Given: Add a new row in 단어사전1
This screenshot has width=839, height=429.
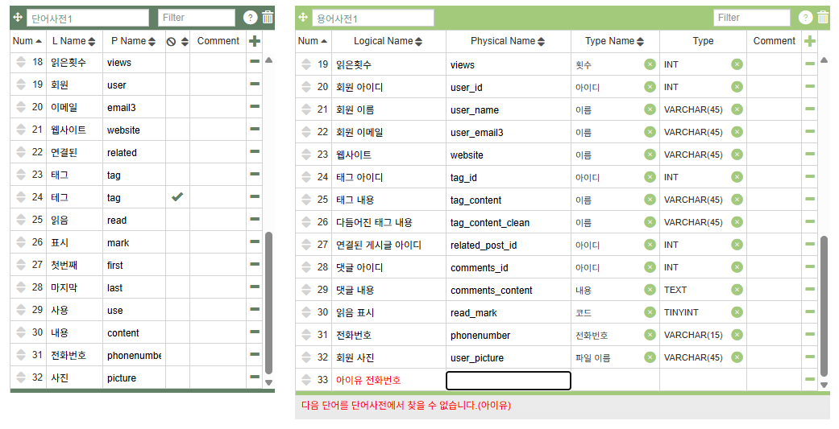Looking at the screenshot, I should [255, 41].
